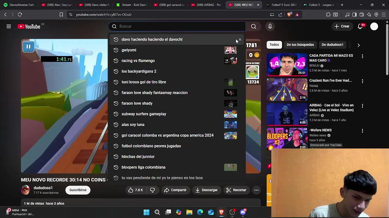Open the dududoss1 channel name link
The image size is (389, 218).
tap(43, 188)
